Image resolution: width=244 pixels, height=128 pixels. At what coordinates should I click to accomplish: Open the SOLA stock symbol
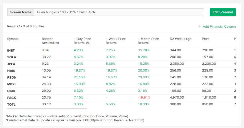point(11,57)
